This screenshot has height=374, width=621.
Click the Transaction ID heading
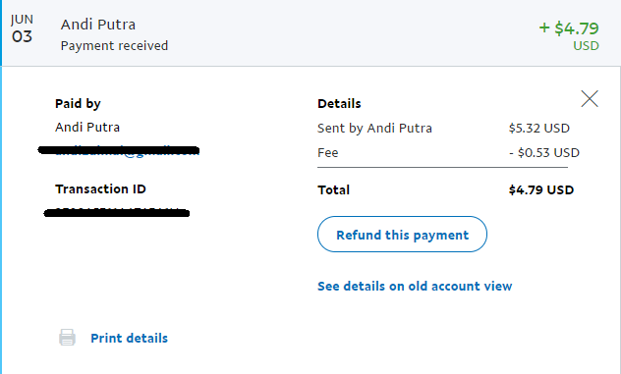click(100, 189)
